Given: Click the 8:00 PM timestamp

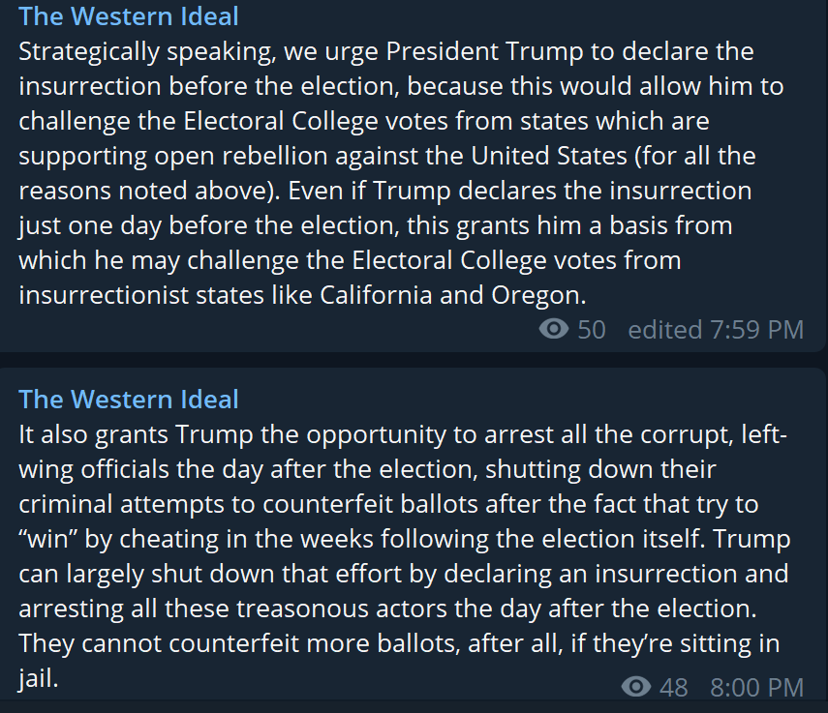Looking at the screenshot, I should pyautogui.click(x=756, y=687).
